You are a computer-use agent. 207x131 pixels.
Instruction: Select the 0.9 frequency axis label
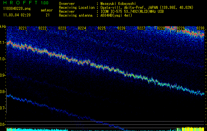point(3,75)
